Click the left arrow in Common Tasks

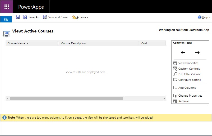click(183, 53)
